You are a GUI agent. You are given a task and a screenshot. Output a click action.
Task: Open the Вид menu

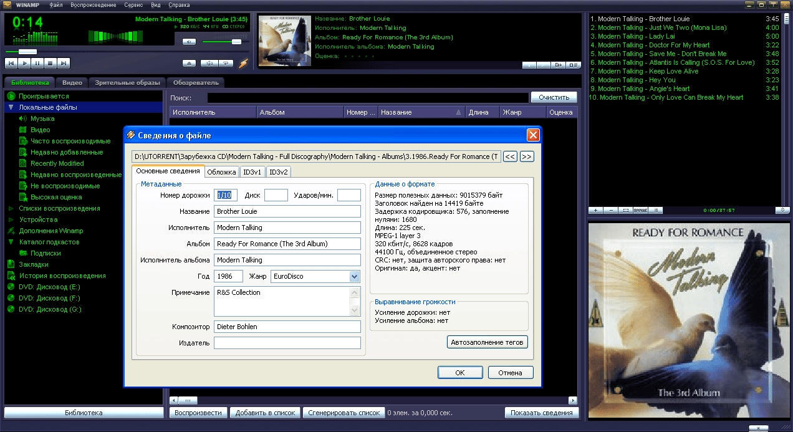pos(156,5)
